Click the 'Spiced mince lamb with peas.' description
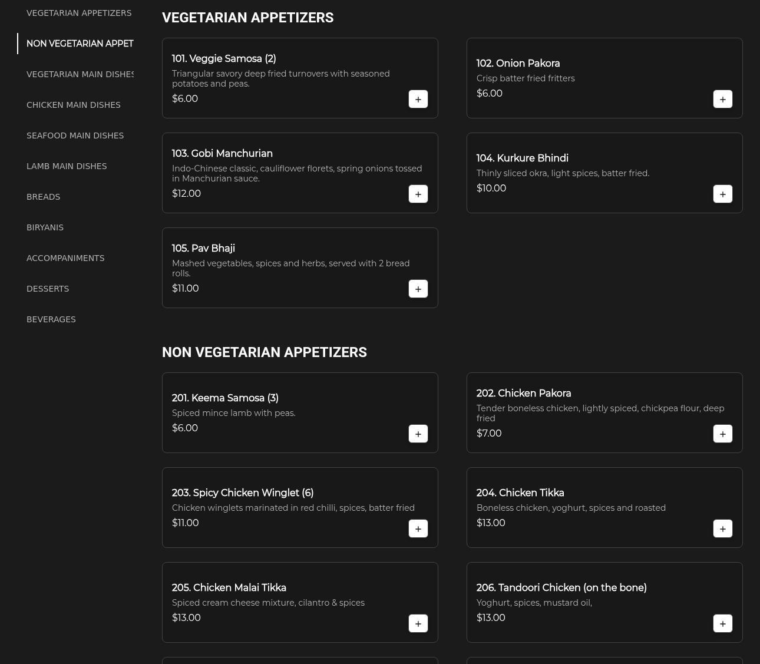The image size is (760, 664). pos(234,413)
